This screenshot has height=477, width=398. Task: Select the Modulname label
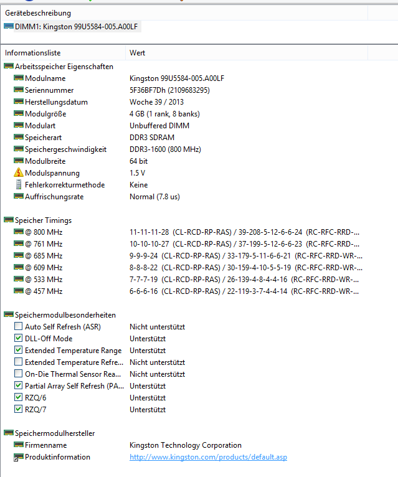(45, 78)
